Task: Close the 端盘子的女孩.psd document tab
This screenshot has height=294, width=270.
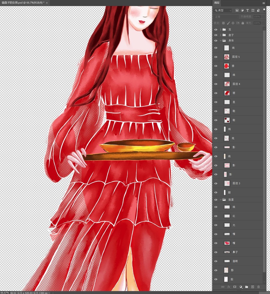Action: 47,3
